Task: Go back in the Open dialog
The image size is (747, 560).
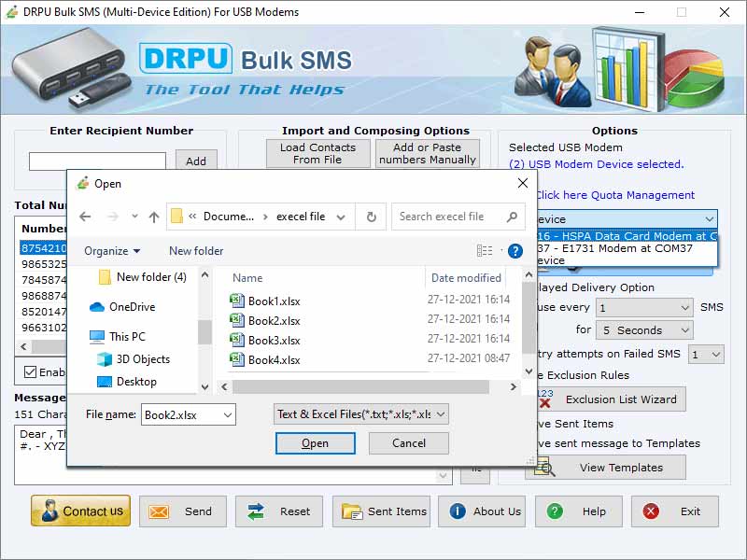Action: 85,217
